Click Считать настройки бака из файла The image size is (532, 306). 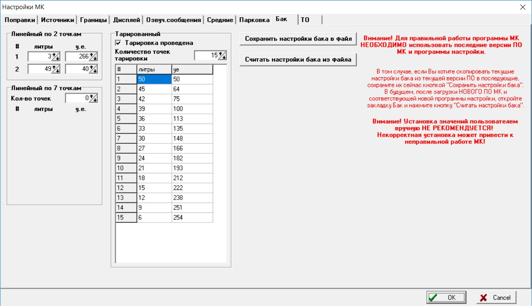(x=298, y=59)
